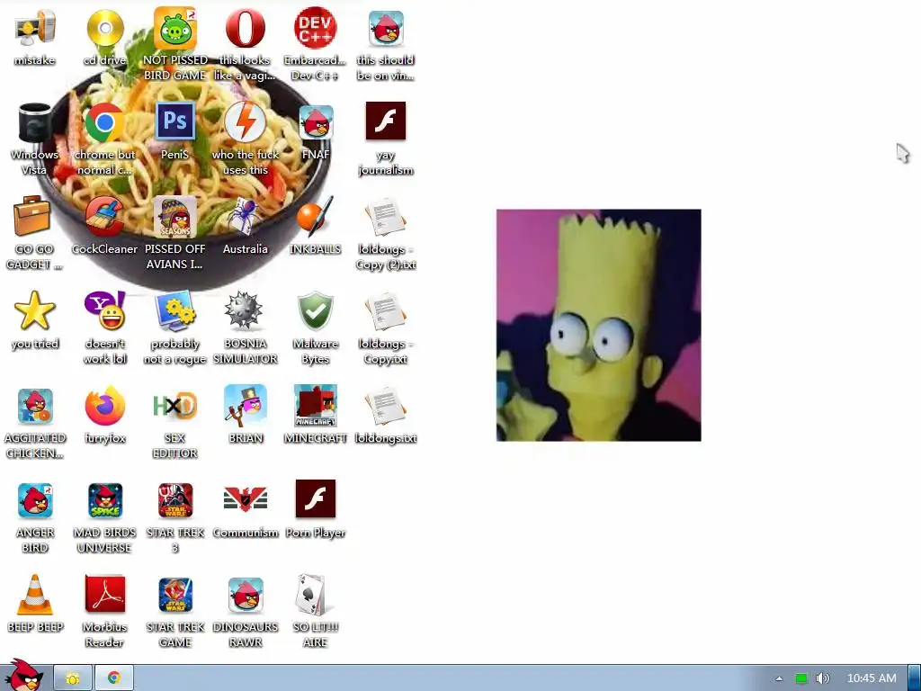Image resolution: width=921 pixels, height=691 pixels.
Task: Open PISSED OFF AVIANS Seasons icon
Action: [x=175, y=217]
